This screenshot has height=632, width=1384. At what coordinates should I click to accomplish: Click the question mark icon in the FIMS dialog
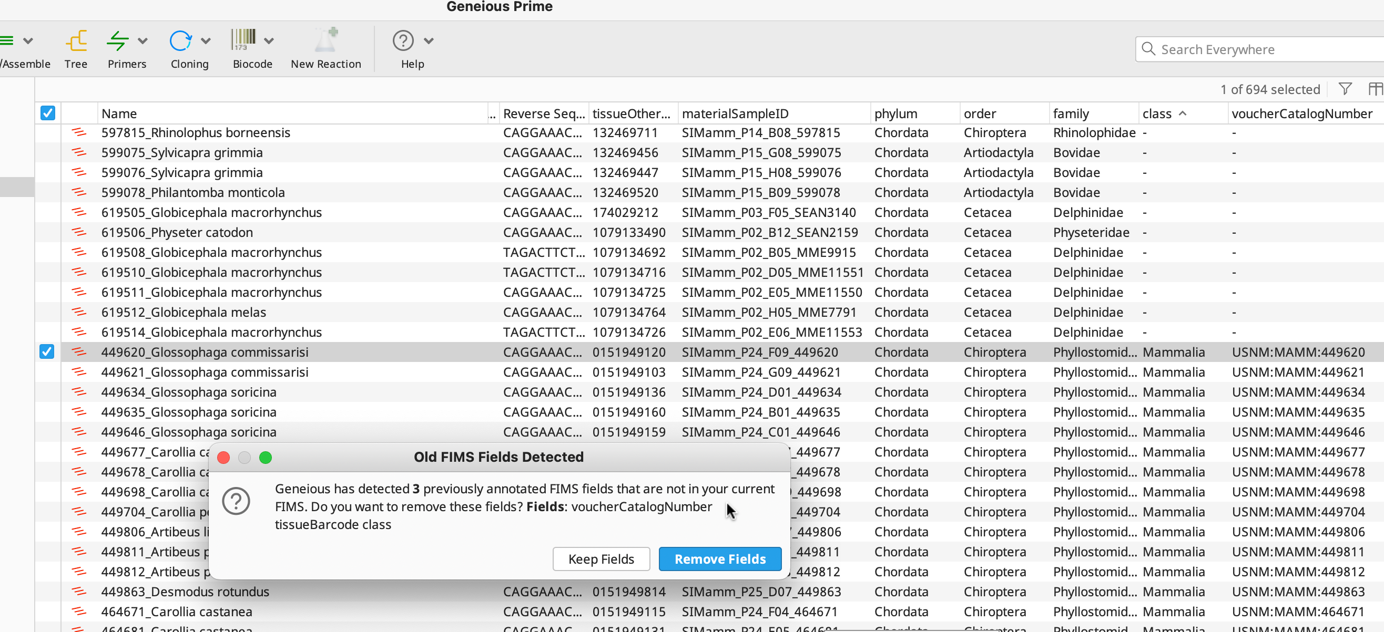236,501
